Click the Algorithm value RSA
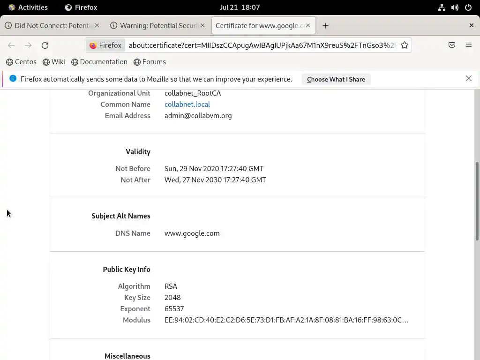This screenshot has height=360, width=480. (171, 286)
